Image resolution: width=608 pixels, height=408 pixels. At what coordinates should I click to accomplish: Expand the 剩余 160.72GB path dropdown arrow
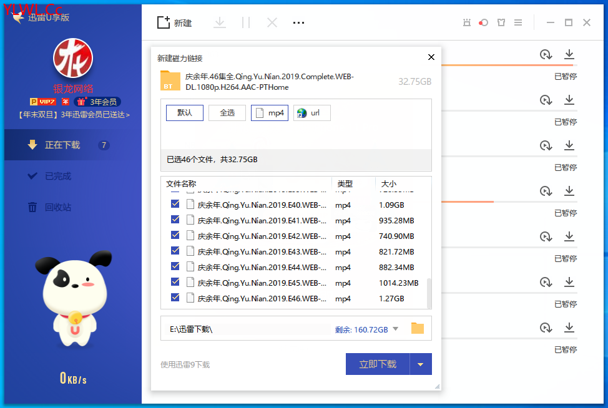pyautogui.click(x=396, y=329)
